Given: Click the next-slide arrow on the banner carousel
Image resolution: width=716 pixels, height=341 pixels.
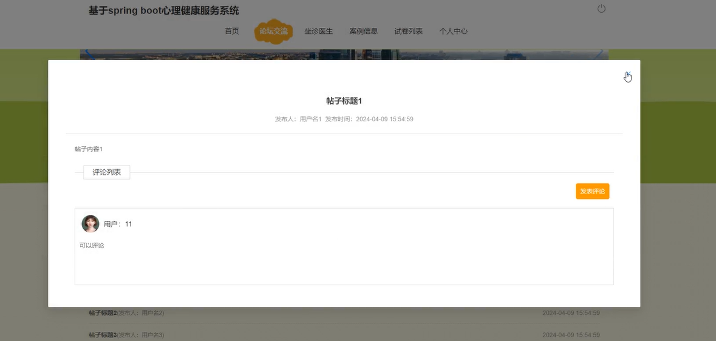Looking at the screenshot, I should (599, 55).
